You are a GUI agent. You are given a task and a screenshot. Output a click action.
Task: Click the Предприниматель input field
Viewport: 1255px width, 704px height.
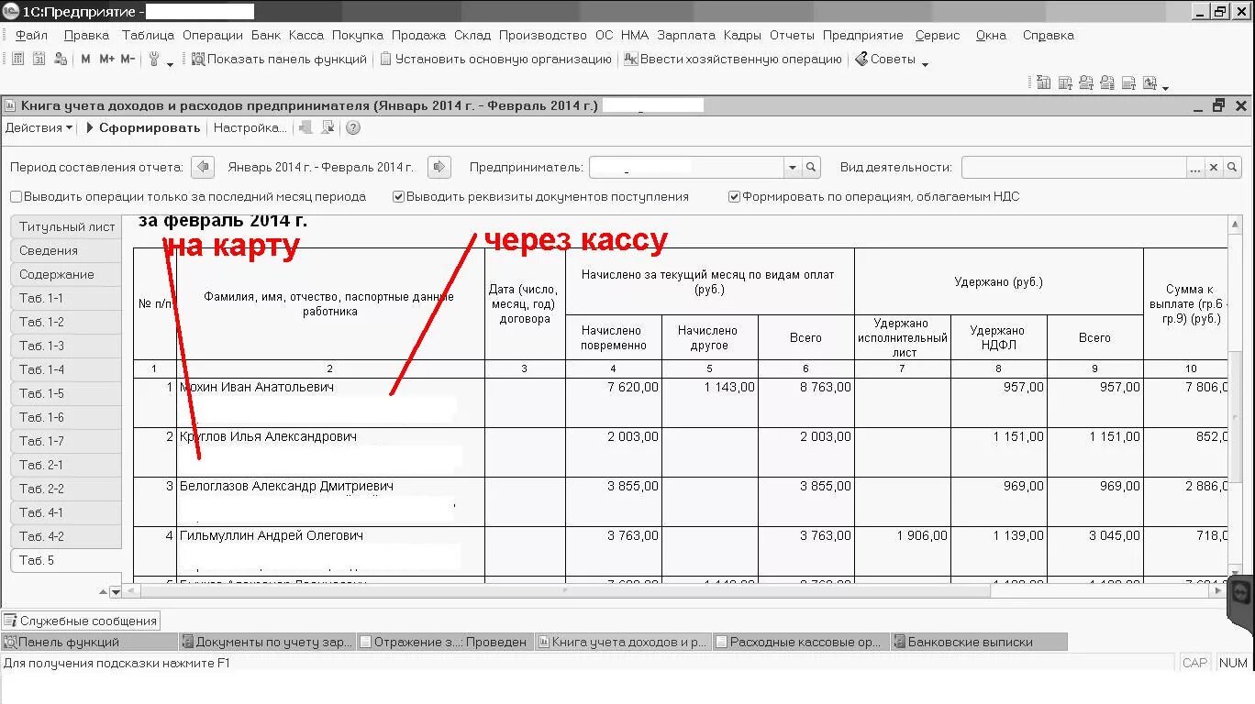[686, 168]
